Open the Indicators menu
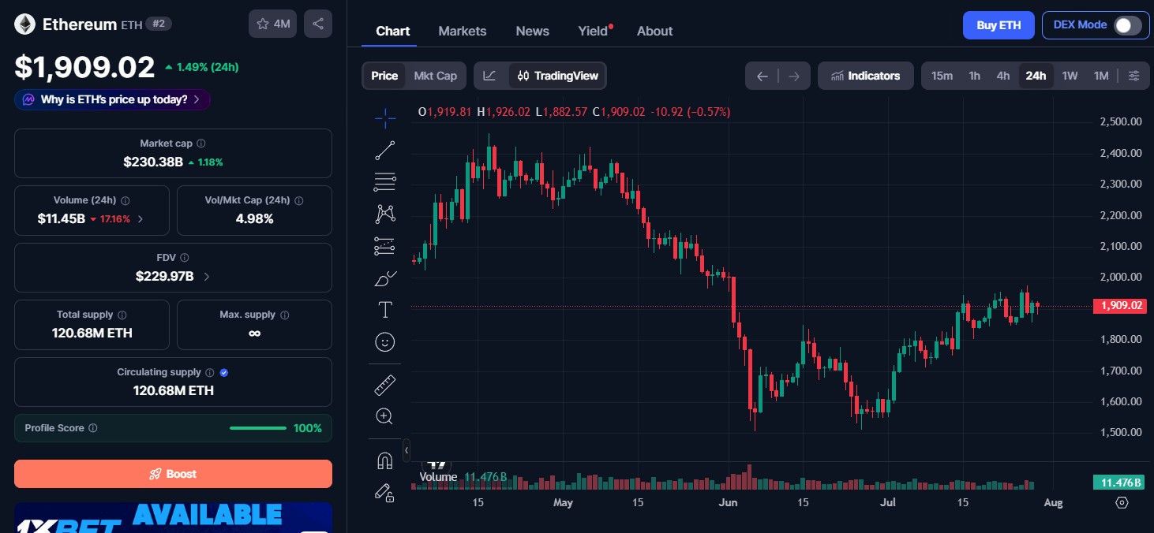The height and width of the screenshot is (533, 1154). click(x=866, y=76)
